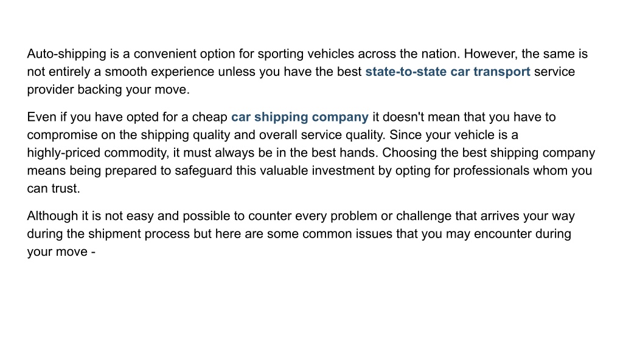
Task: Open the car shipping company link
Action: coord(300,117)
